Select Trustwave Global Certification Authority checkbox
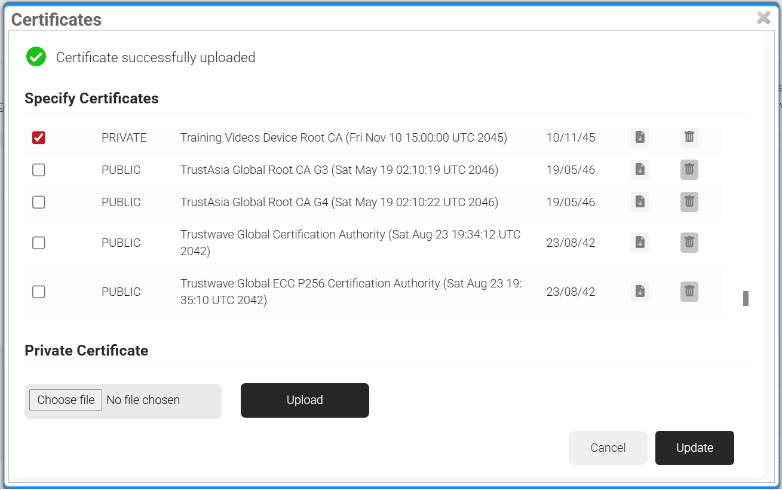Image resolution: width=782 pixels, height=490 pixels. [39, 243]
